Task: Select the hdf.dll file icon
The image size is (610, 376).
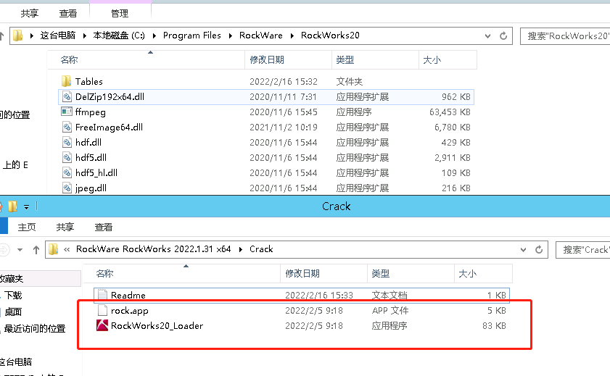Action: point(67,142)
